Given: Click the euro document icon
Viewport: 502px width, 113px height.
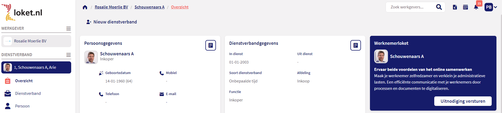Looking at the screenshot, I should pyautogui.click(x=455, y=7).
